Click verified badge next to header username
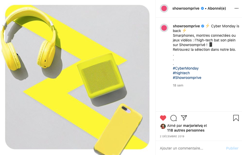The height and width of the screenshot is (155, 242). tap(202, 8)
